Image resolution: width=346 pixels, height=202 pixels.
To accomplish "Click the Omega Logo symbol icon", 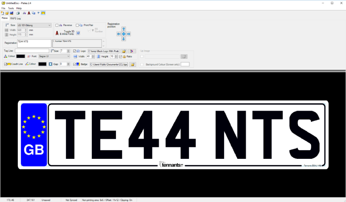I will 78,51.
